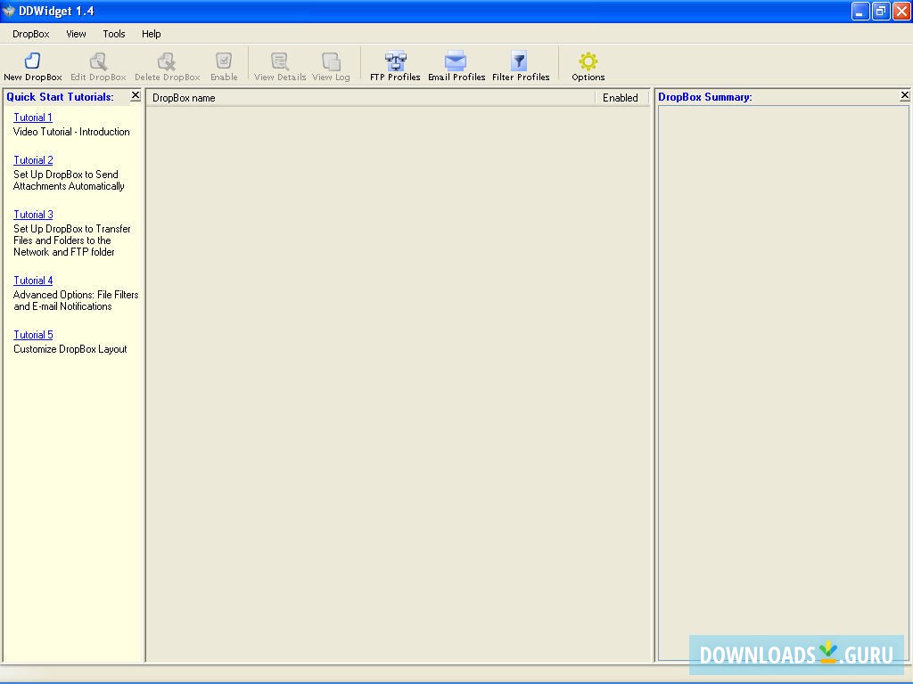Open the DropBox menu
913x684 pixels.
coord(29,34)
